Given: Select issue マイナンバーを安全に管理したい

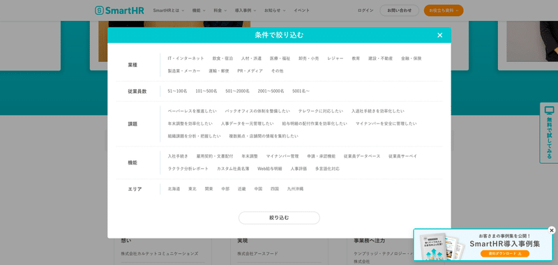Looking at the screenshot, I should [x=386, y=123].
